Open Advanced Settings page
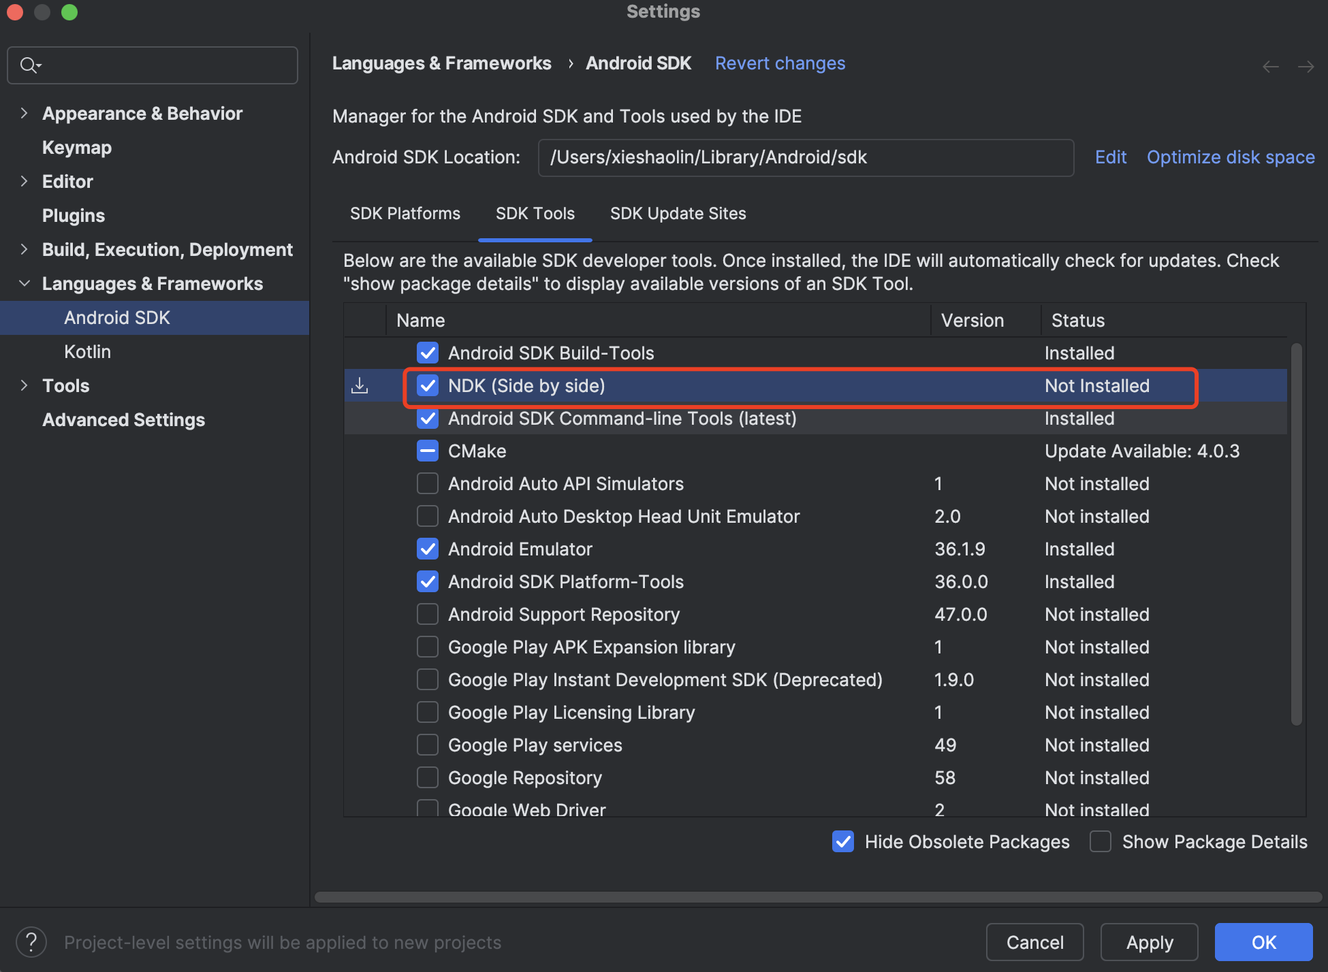This screenshot has height=972, width=1328. (123, 420)
